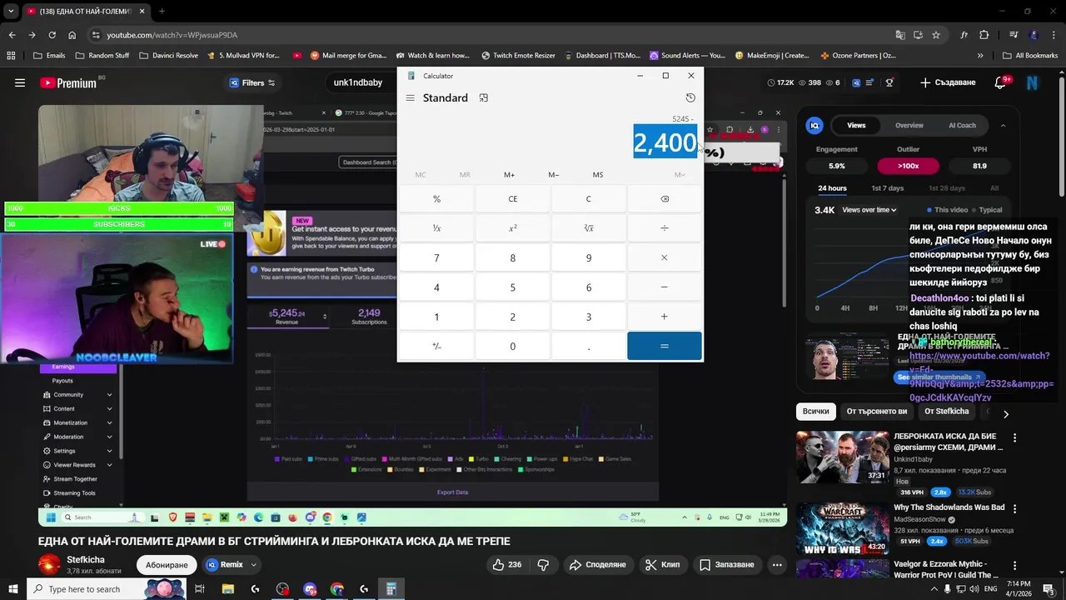Open the ЛЕБРОНКАТА ИСКА ДА БИЕ video thumbnail
Screen dimensions: 1066x600
(x=842, y=457)
